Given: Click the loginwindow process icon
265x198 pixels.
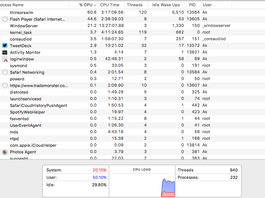Looking at the screenshot, I should pyautogui.click(x=5, y=59).
